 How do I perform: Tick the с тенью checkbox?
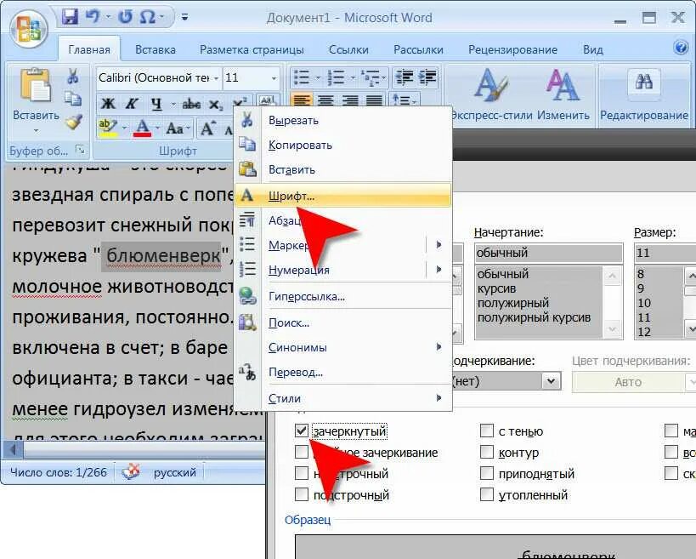point(487,431)
